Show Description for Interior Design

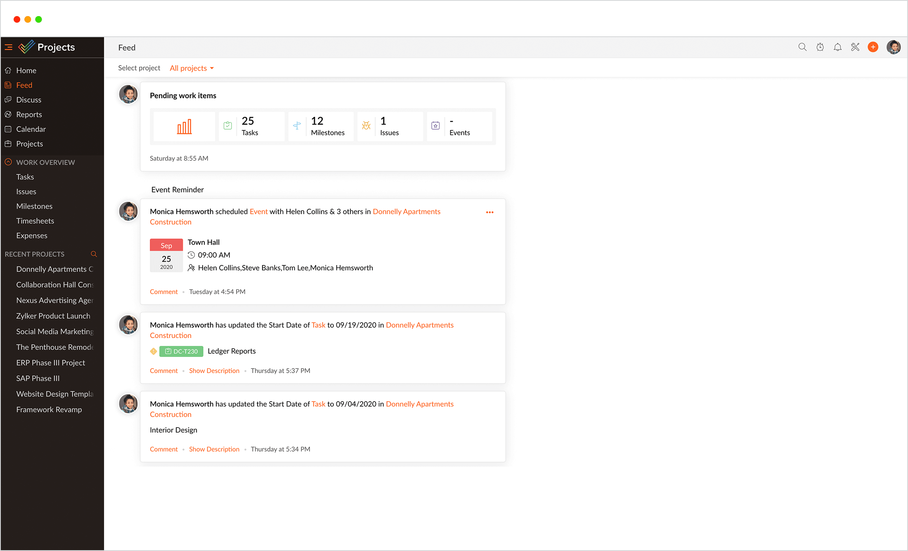214,449
